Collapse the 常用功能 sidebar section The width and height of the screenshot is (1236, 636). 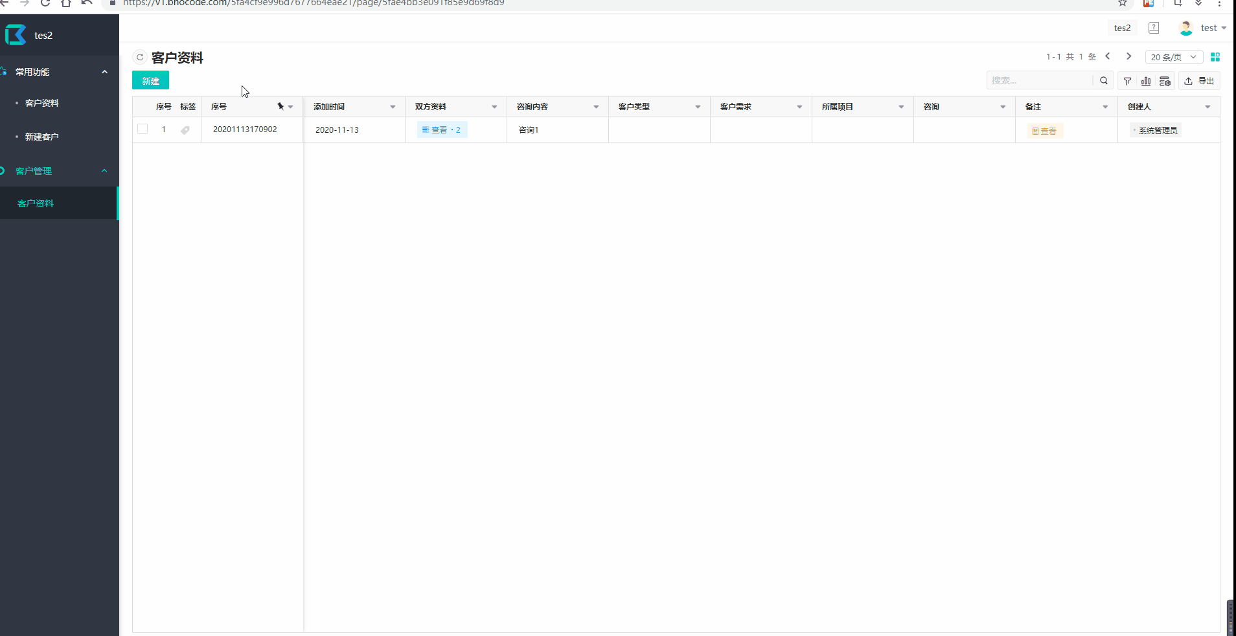coord(104,72)
